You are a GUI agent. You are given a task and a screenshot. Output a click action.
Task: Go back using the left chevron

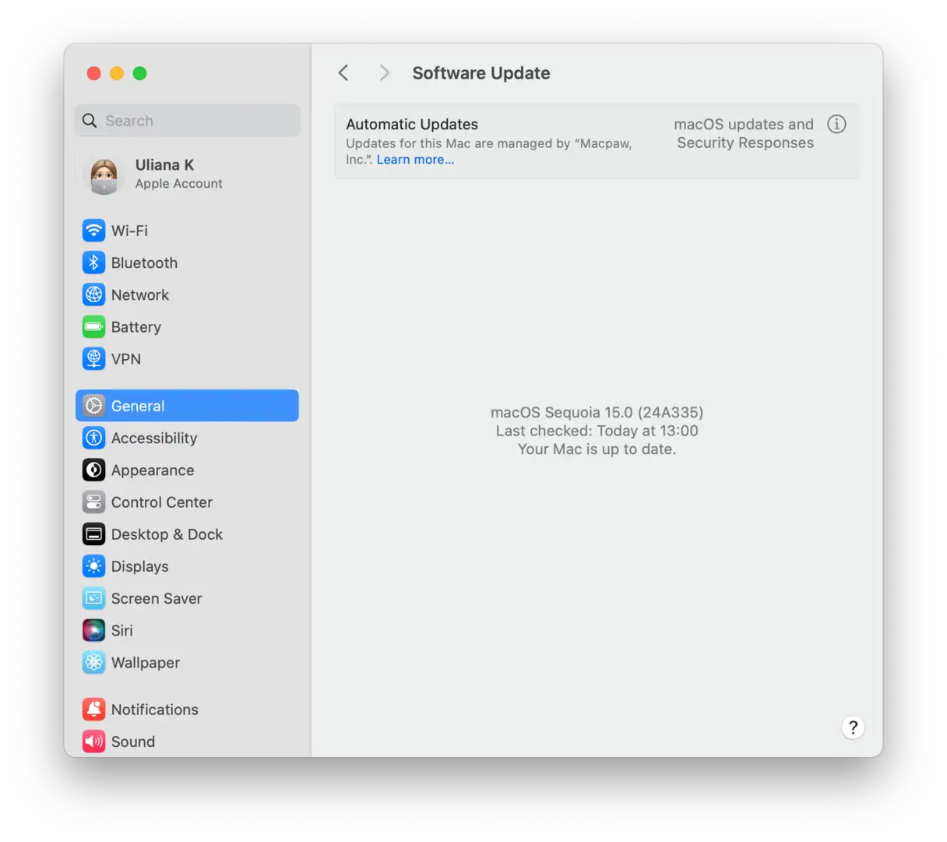pos(343,73)
